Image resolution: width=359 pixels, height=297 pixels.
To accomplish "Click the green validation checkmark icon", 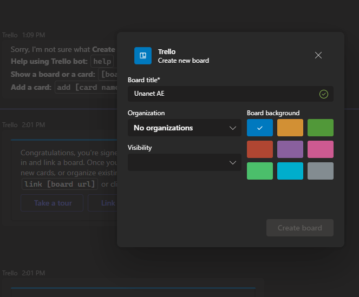I will click(x=323, y=94).
